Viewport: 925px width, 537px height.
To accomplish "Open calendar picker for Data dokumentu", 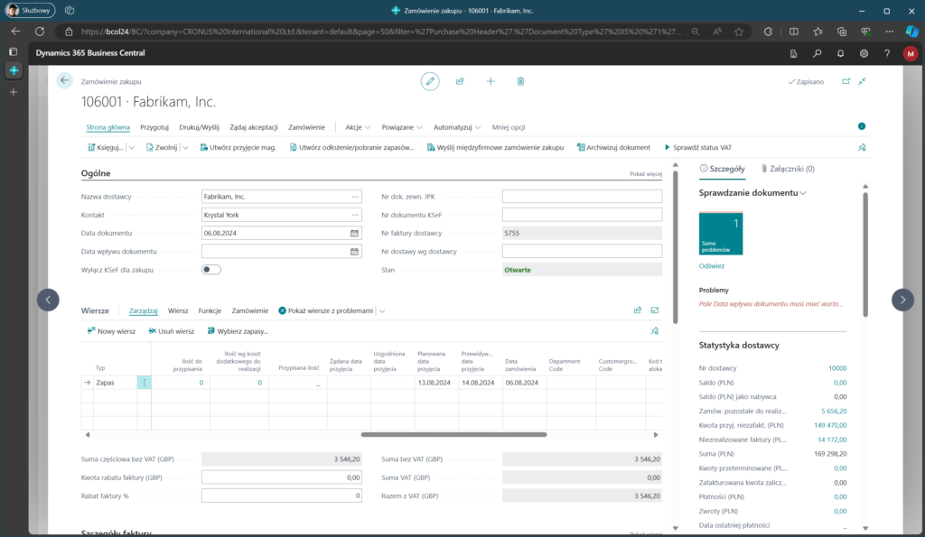I will tap(354, 232).
